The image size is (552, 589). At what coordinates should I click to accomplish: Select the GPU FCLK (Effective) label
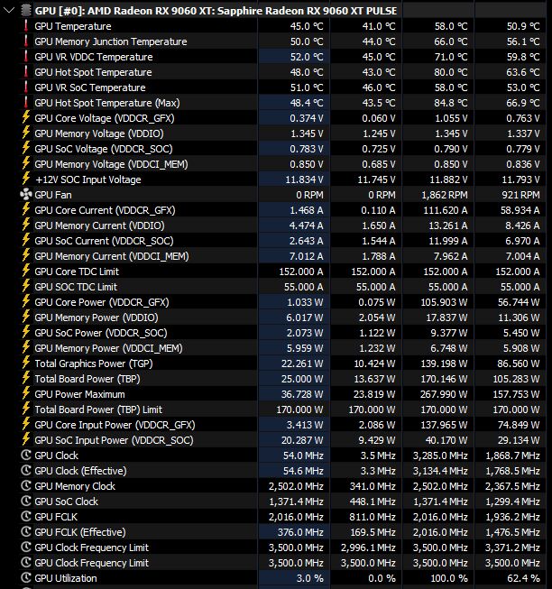tap(80, 532)
